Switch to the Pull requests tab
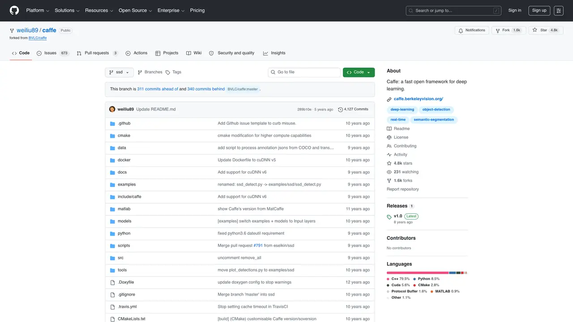573x322 pixels. 97,53
